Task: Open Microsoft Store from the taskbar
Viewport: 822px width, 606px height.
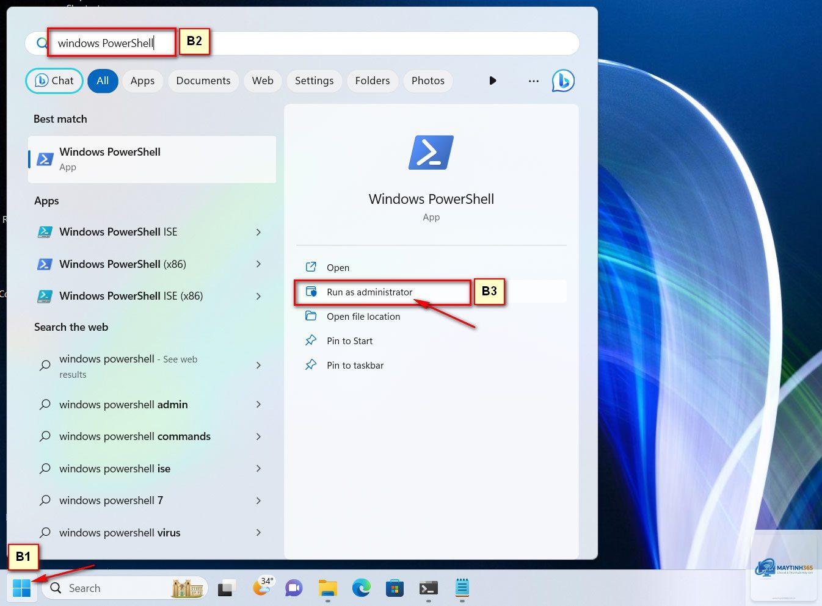Action: pyautogui.click(x=395, y=588)
